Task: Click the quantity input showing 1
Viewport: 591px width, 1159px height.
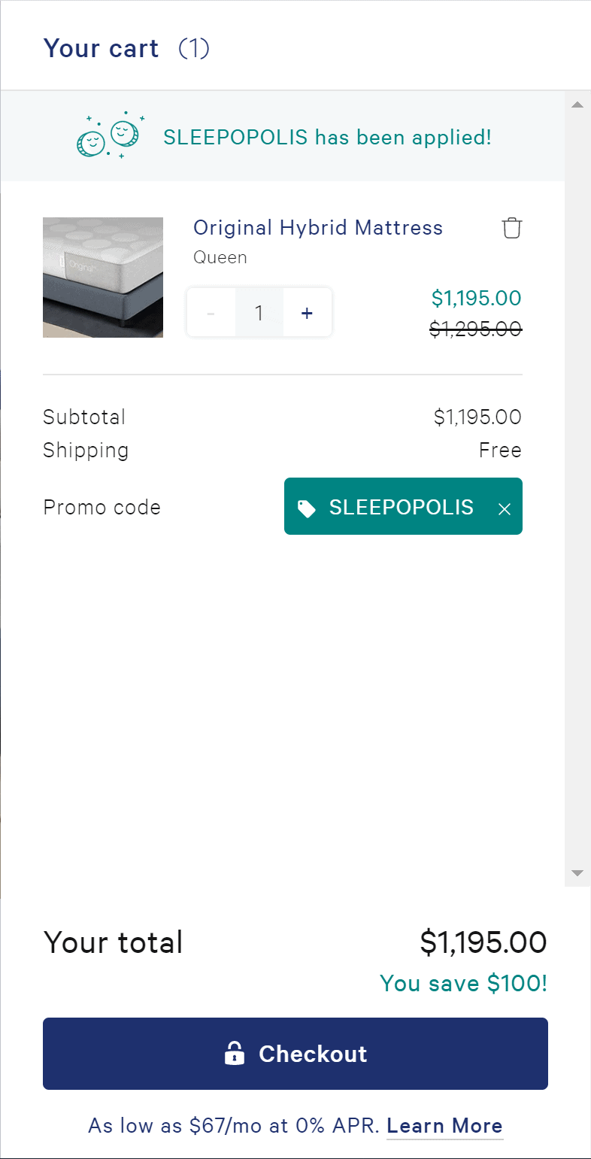Action: click(259, 312)
